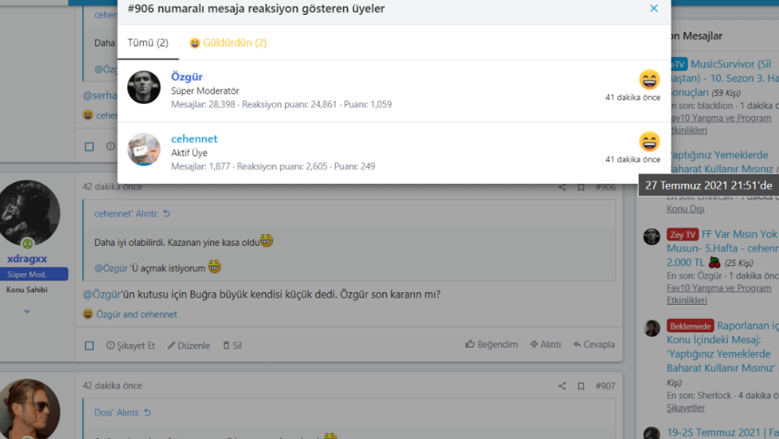
Task: Open the Güldürdün (2) reactions tab
Action: [228, 42]
